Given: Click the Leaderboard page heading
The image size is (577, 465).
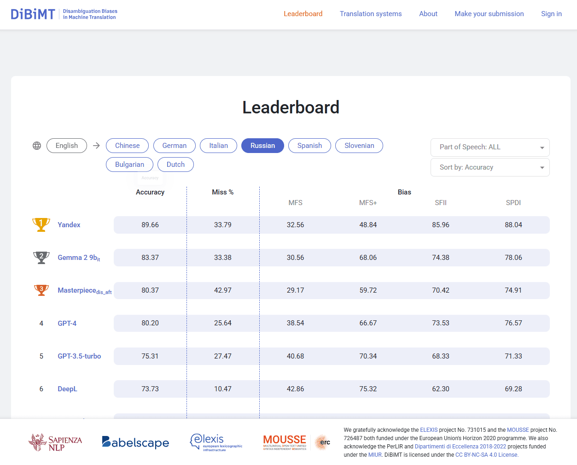Looking at the screenshot, I should (x=291, y=107).
